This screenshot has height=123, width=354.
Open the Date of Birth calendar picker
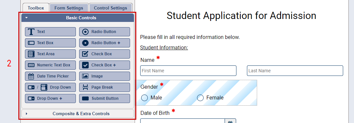click(x=230, y=121)
